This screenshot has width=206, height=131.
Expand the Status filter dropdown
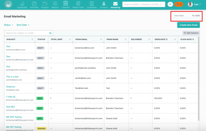pos(9,25)
